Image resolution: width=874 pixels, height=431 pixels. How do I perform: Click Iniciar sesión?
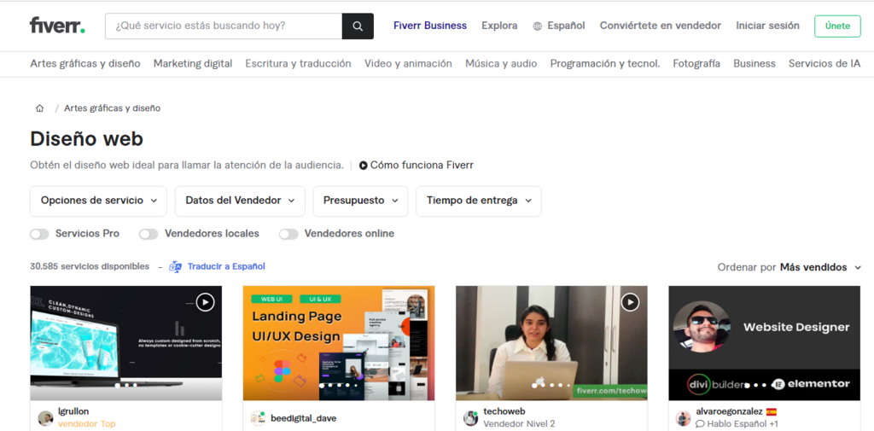pos(767,26)
